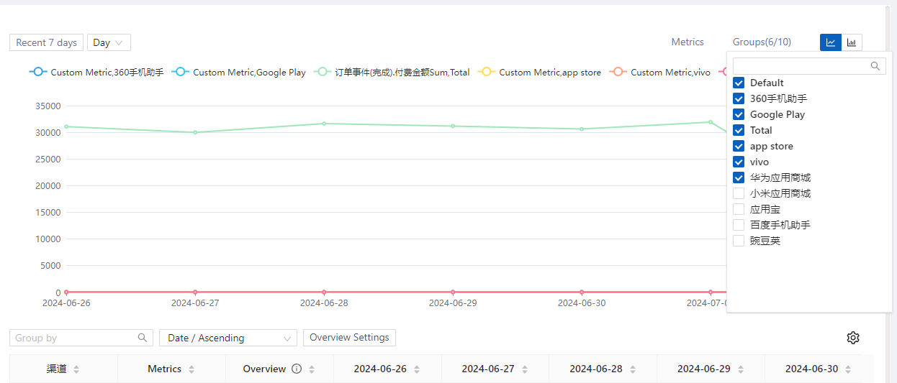This screenshot has width=897, height=383.
Task: Open table settings gear icon
Action: click(853, 338)
